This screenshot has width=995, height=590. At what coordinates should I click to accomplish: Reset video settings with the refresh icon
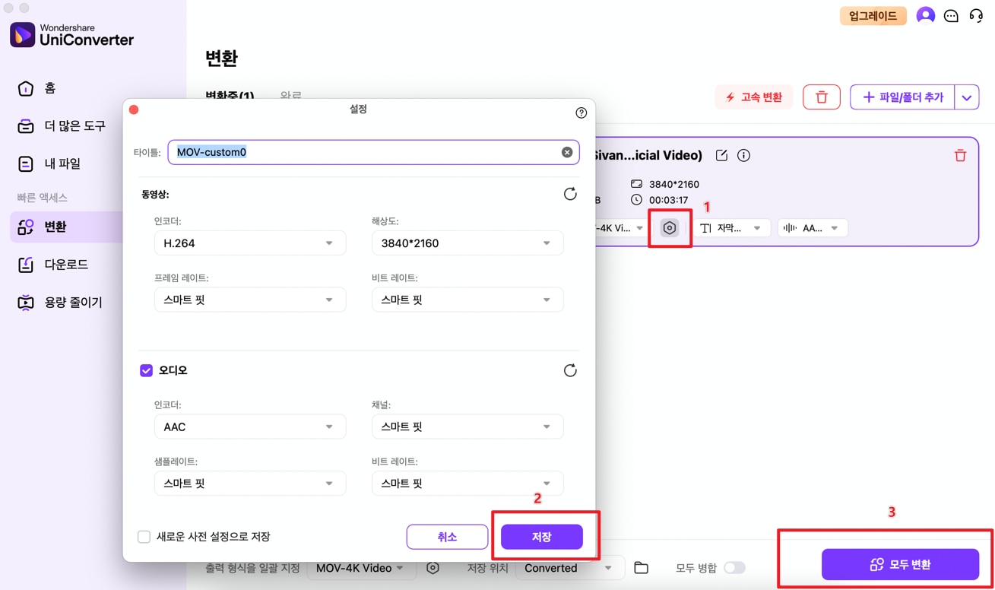point(570,194)
